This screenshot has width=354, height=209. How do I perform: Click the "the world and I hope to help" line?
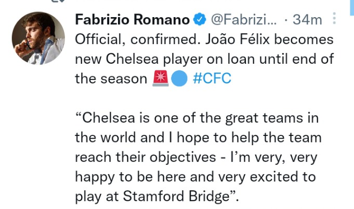pyautogui.click(x=167, y=137)
